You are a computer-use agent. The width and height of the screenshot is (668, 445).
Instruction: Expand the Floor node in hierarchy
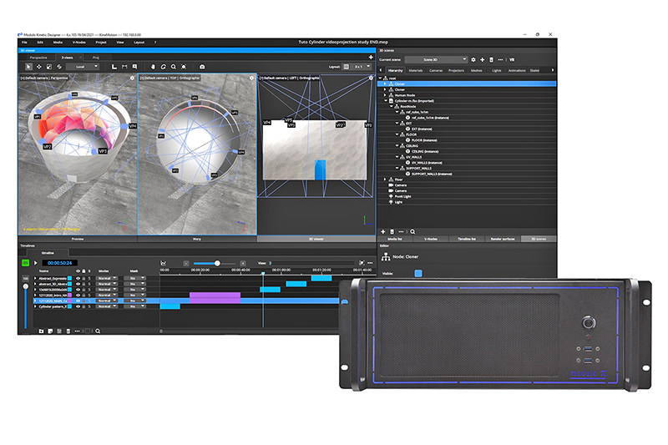click(x=384, y=179)
